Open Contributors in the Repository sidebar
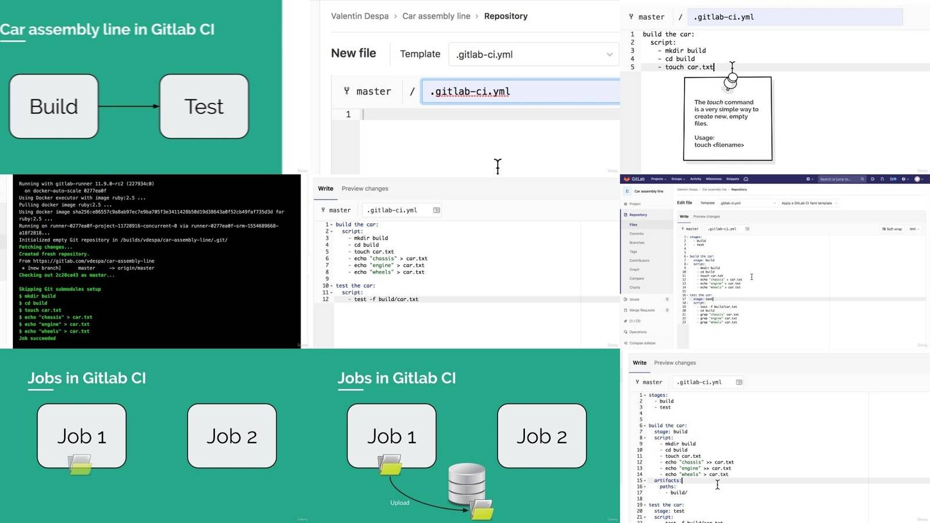The image size is (930, 523). 639,261
